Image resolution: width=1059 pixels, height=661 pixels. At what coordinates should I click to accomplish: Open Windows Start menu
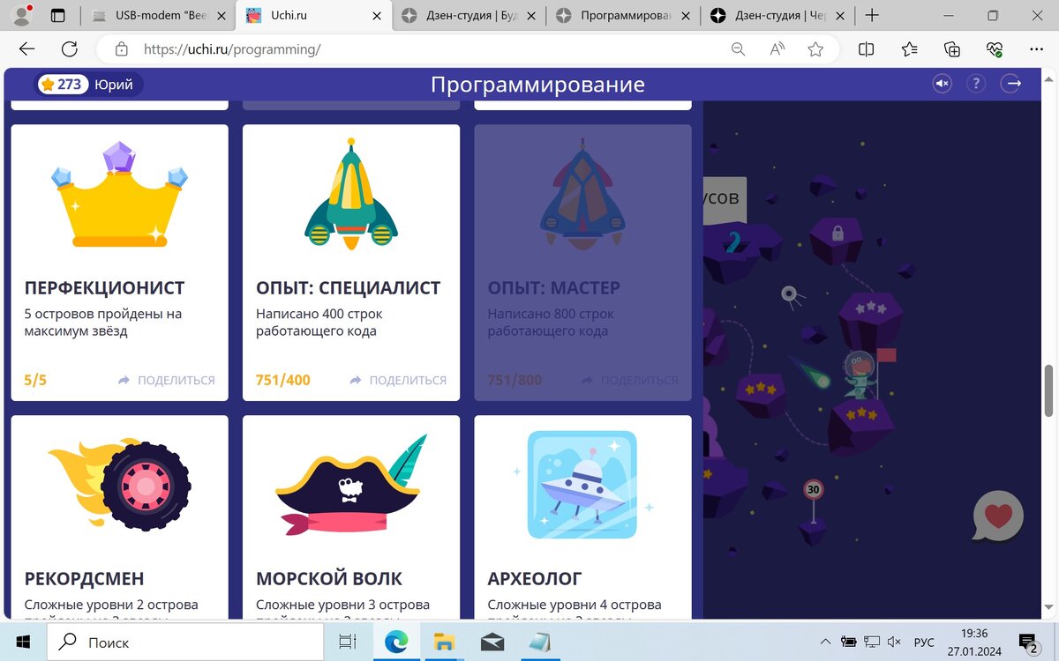click(22, 642)
